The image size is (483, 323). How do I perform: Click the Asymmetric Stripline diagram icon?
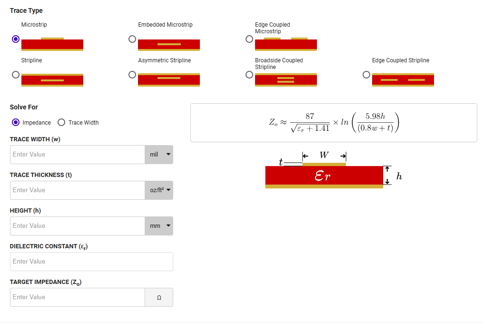(x=169, y=80)
